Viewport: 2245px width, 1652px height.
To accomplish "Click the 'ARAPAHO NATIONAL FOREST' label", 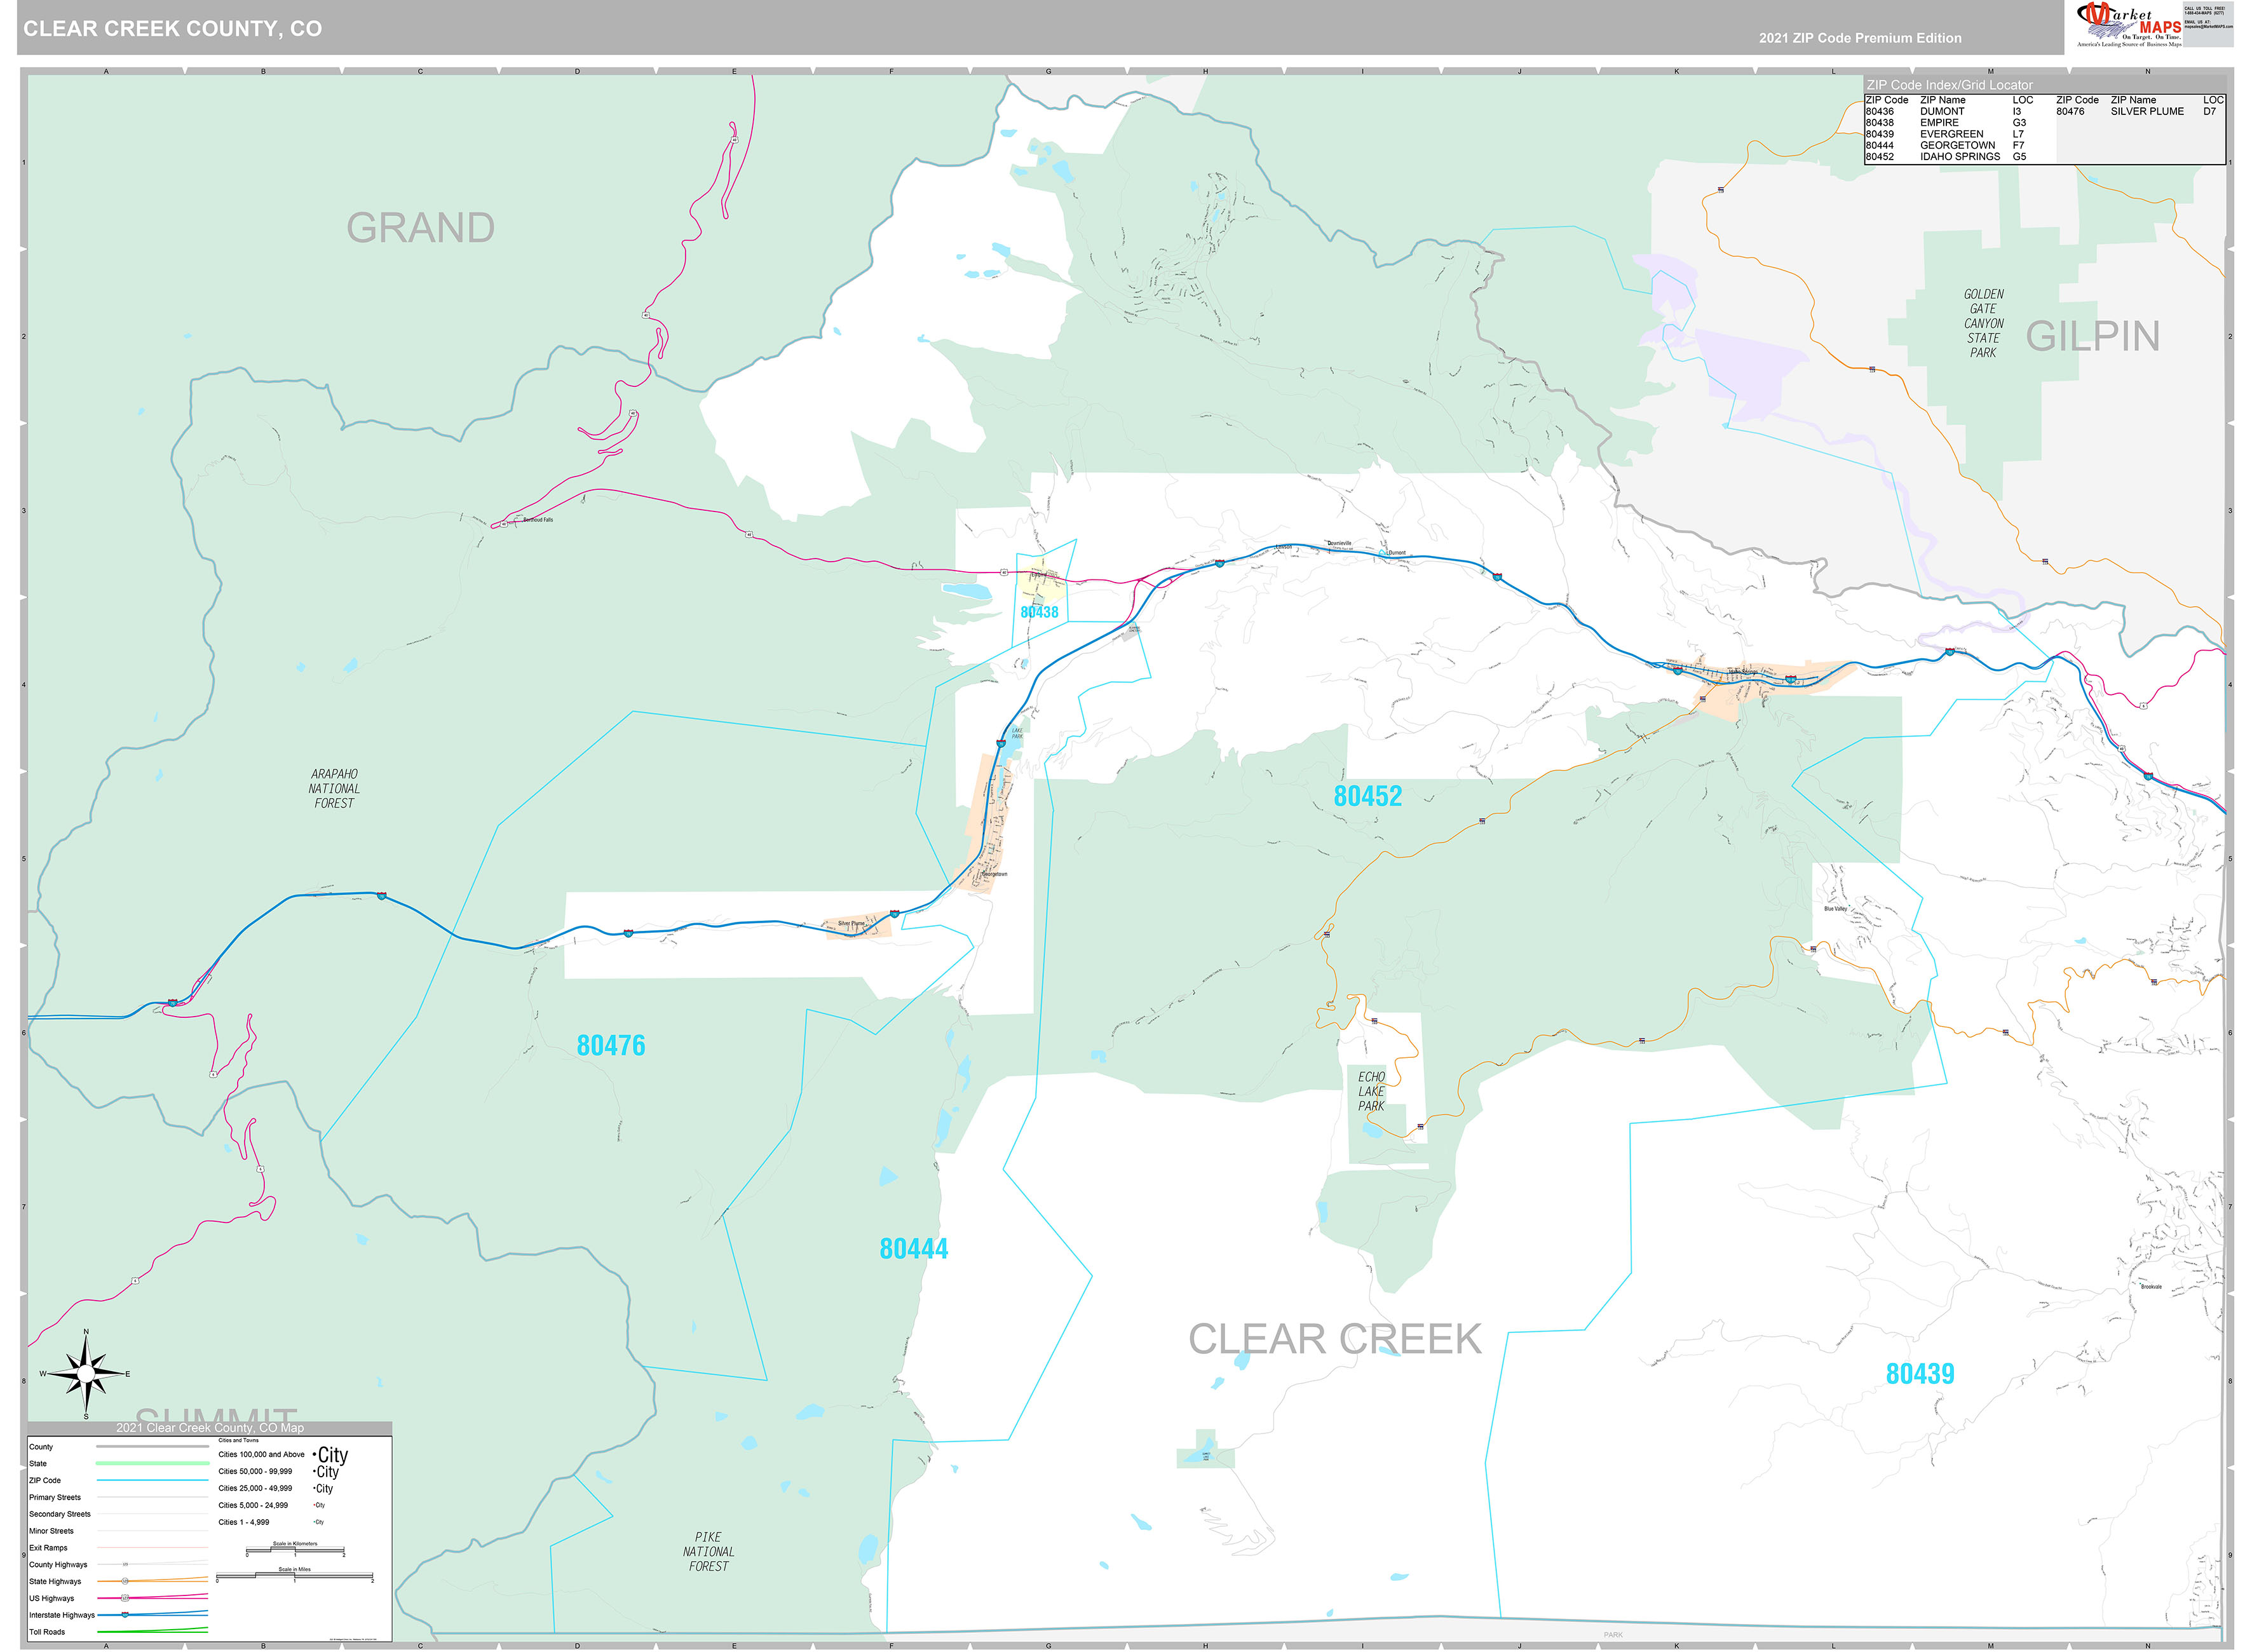I will click(x=334, y=788).
